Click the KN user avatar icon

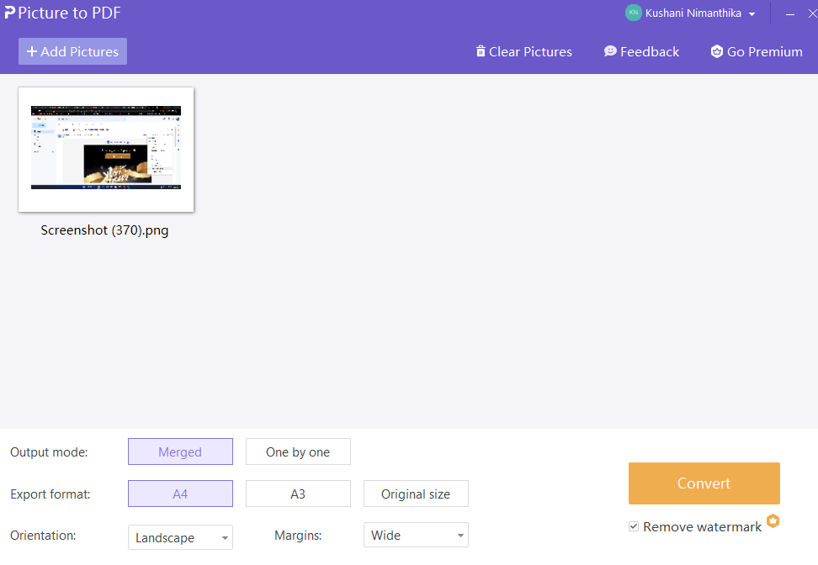pos(634,13)
